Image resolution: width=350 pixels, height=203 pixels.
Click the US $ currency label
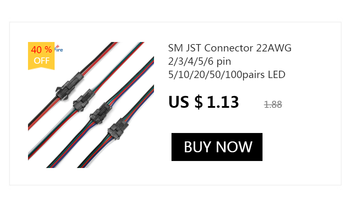pyautogui.click(x=186, y=102)
